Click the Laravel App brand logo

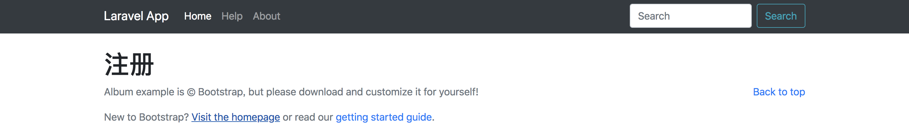coord(136,16)
